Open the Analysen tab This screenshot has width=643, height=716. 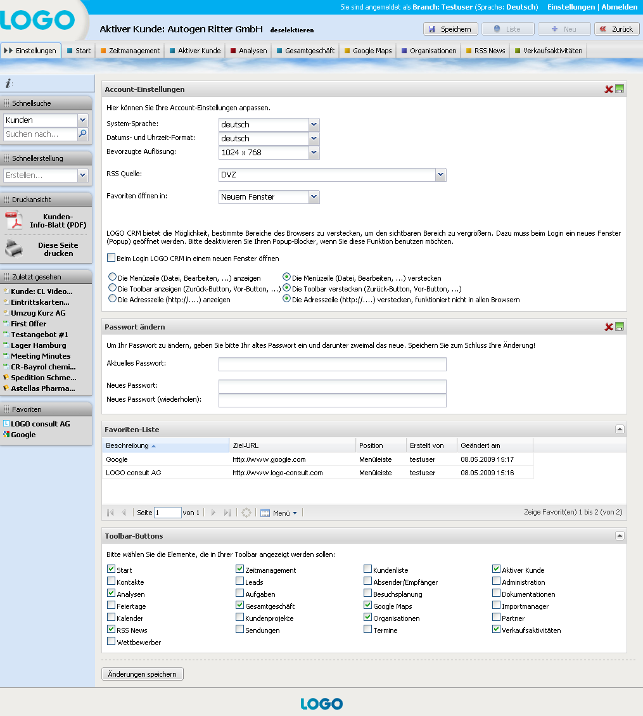click(x=249, y=51)
